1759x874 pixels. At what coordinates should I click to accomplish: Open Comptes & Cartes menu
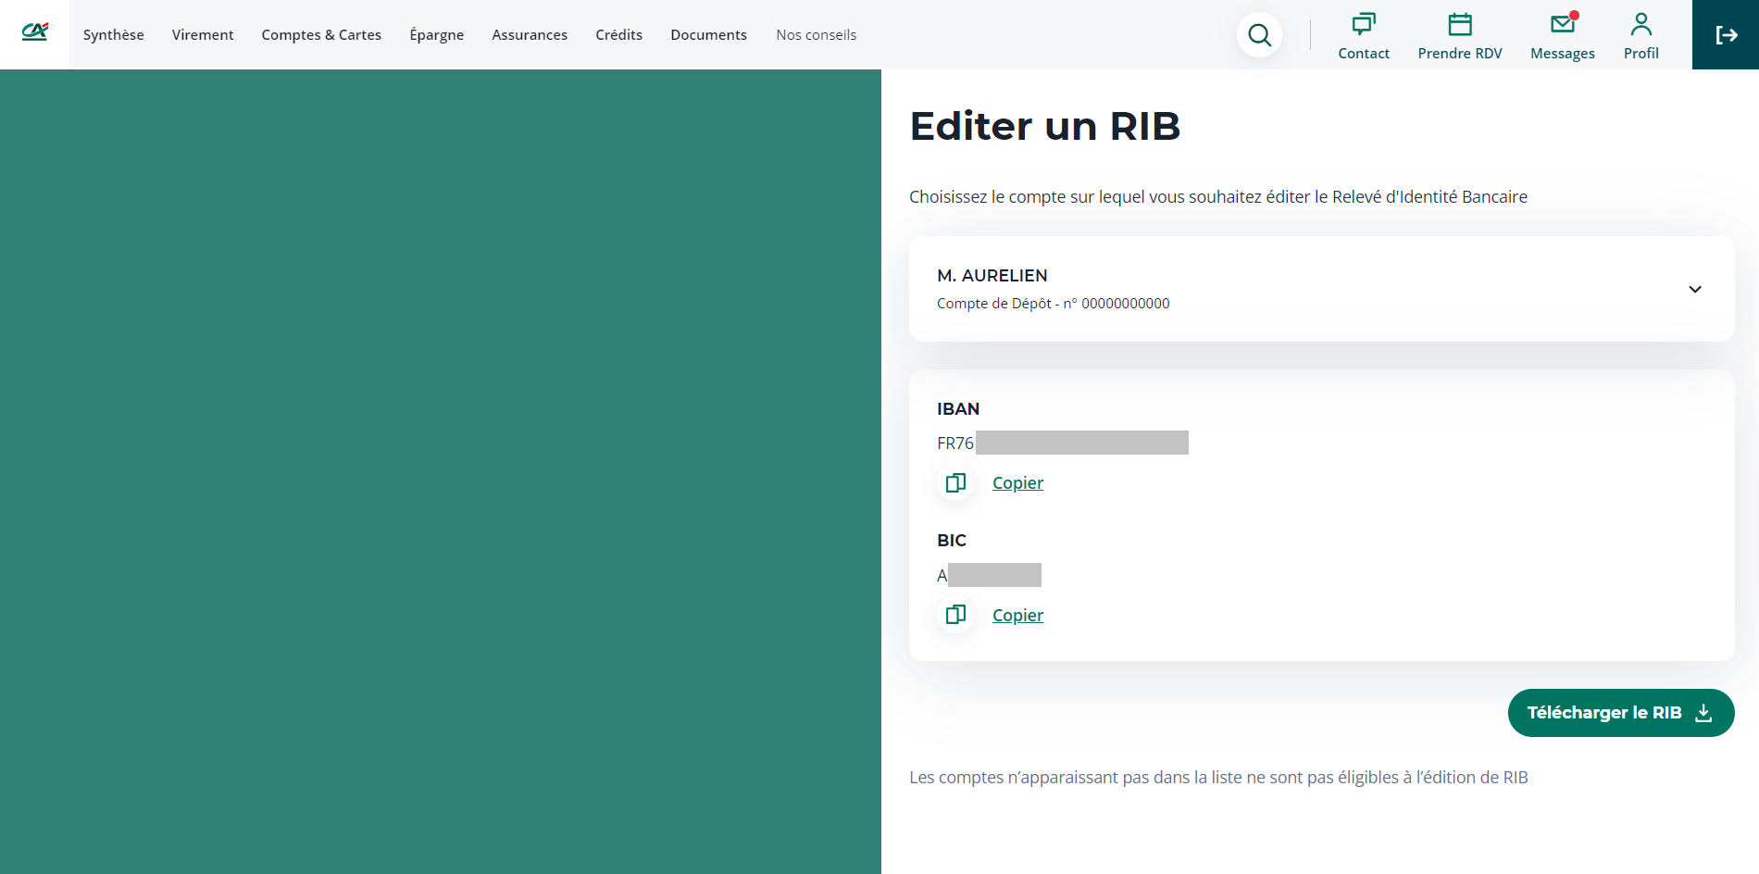[x=321, y=35]
